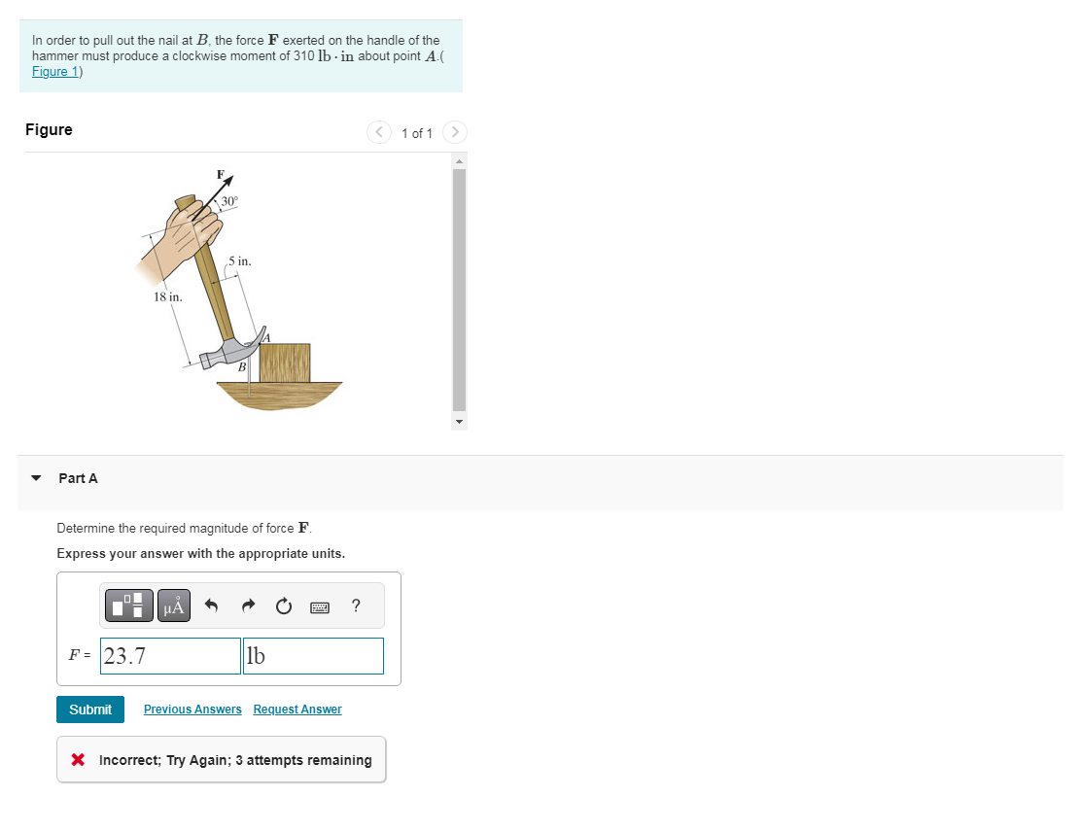Click the units input field showing lb
The image size is (1082, 831).
pyautogui.click(x=313, y=656)
